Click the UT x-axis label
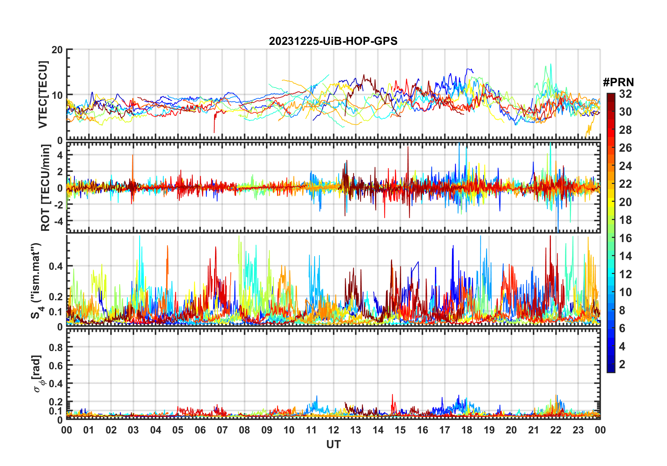The image size is (667, 466). click(333, 444)
